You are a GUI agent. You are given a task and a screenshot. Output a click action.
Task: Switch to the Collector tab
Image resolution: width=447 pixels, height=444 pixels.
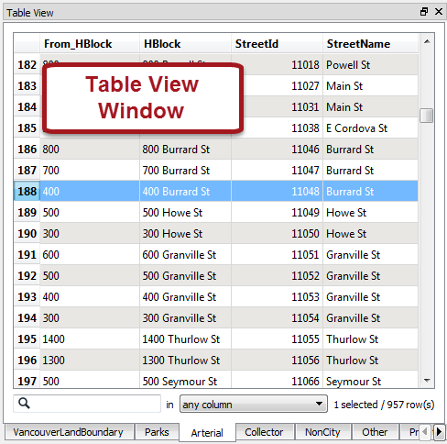point(264,432)
